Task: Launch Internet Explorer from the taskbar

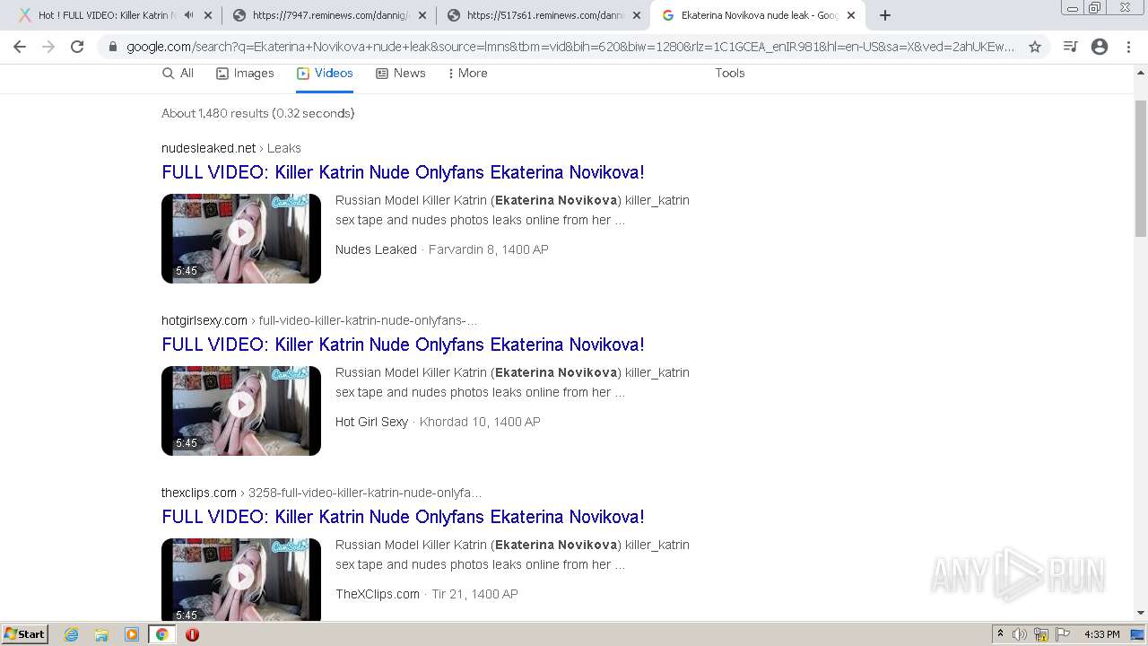Action: [71, 634]
